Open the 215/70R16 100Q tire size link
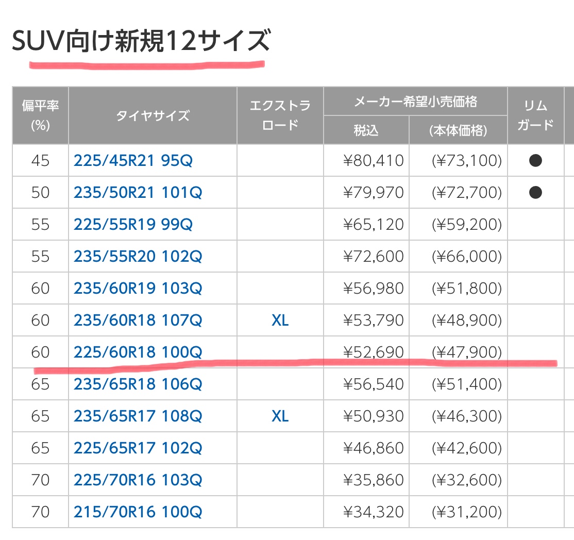The height and width of the screenshot is (540, 574). (x=138, y=512)
